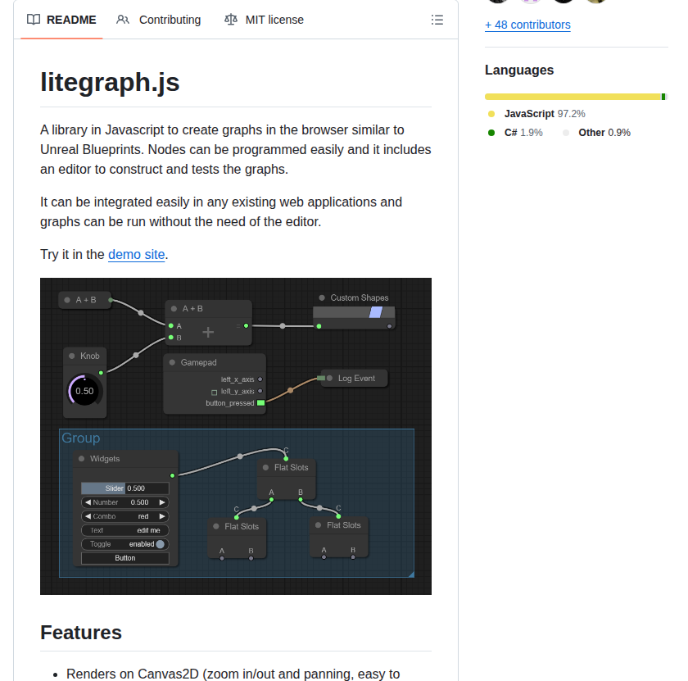Screen dimensions: 688x681
Task: Click the Group label in screenshot
Action: pyautogui.click(x=81, y=438)
